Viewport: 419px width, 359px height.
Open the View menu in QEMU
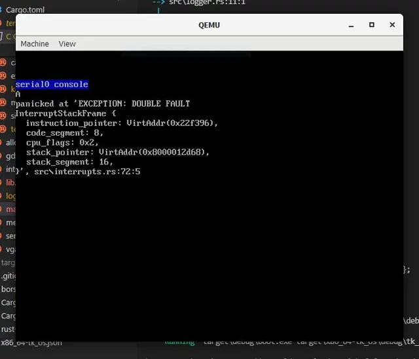[x=67, y=44]
